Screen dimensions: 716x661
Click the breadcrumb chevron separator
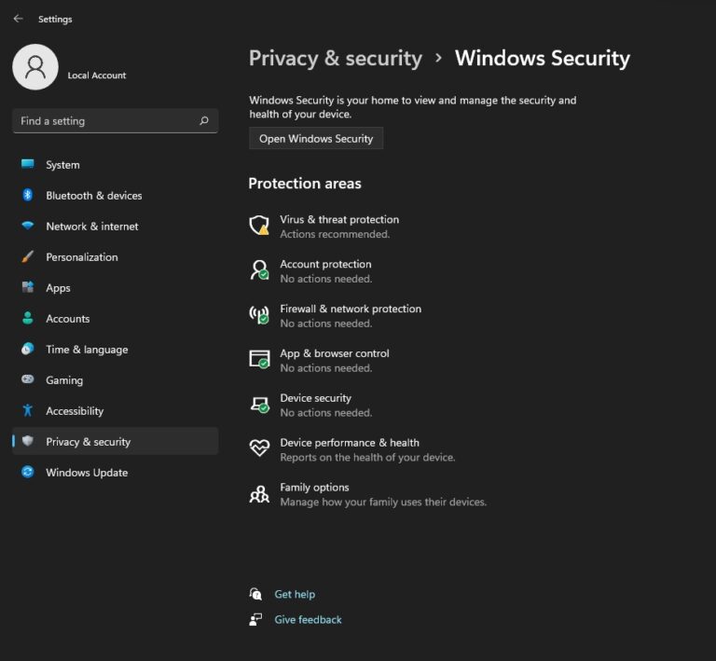pyautogui.click(x=439, y=58)
